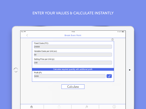The image size is (146, 109).
Task: Toggle the Profit checkmark box
Action: pyautogui.click(x=109, y=76)
